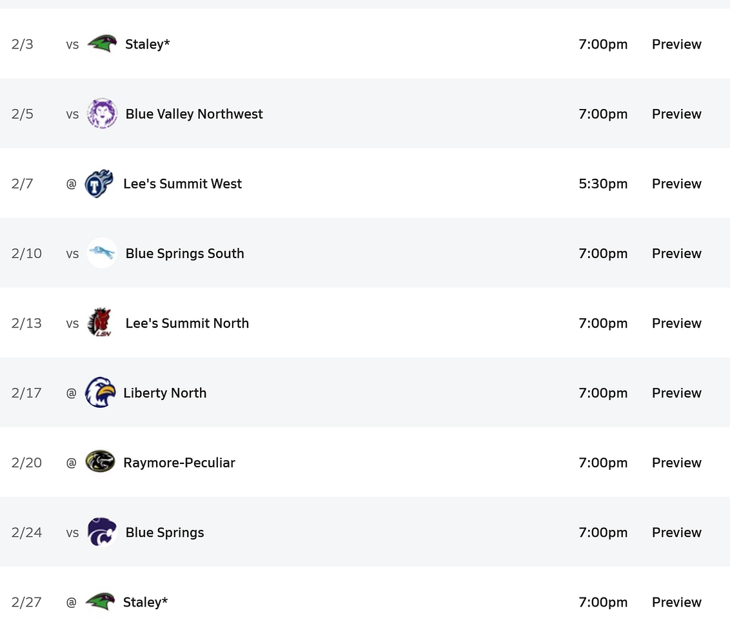Open Preview for the Blue Valley Northwest game
Viewport: 730px width, 644px height.
[x=676, y=114]
